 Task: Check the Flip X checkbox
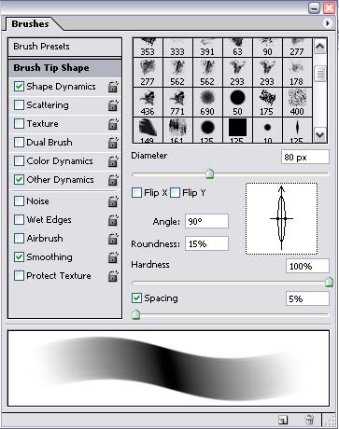[136, 193]
